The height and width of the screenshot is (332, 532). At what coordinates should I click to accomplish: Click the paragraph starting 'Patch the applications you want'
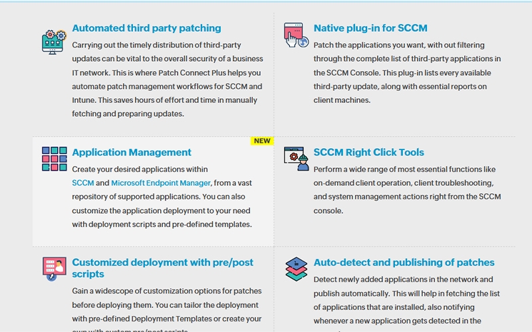[x=407, y=72]
